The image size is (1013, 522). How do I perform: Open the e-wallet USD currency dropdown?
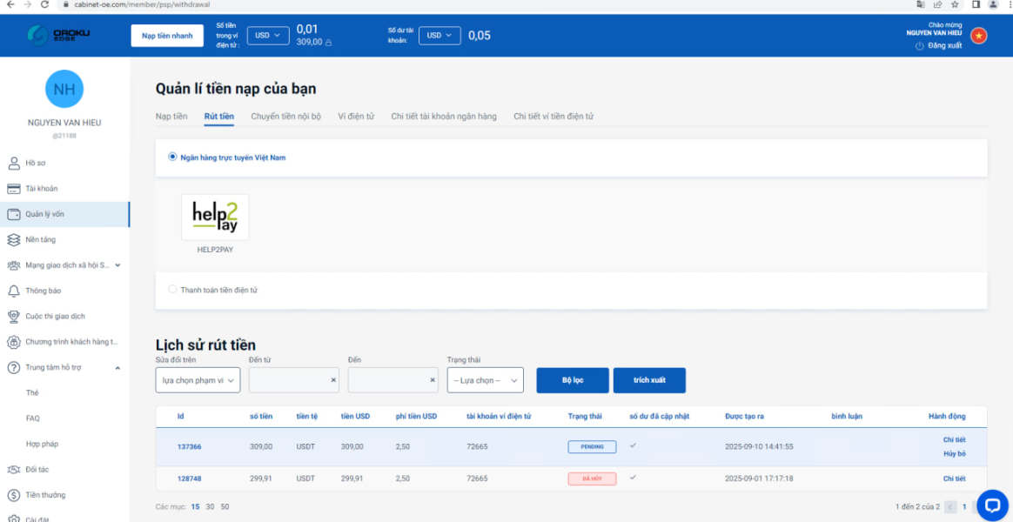pos(268,36)
